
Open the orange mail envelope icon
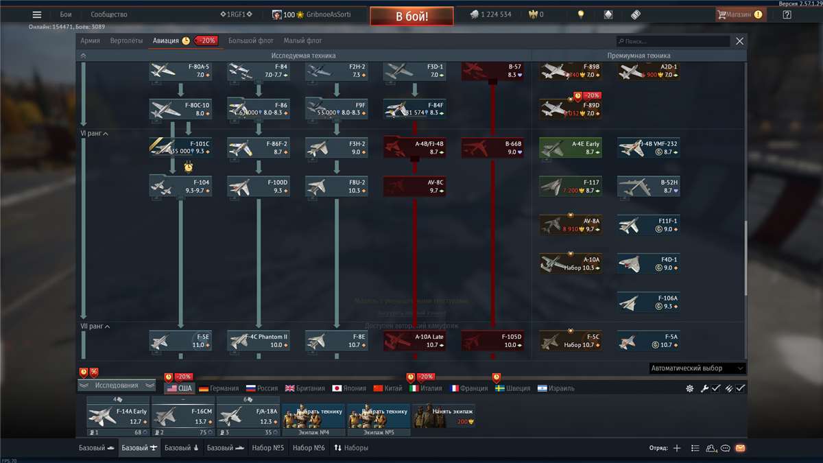click(x=740, y=448)
